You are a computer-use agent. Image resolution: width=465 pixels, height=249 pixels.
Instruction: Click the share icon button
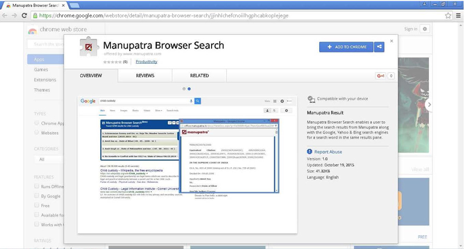click(379, 47)
